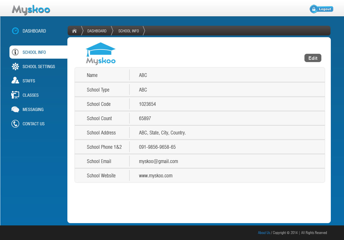Open CLASSES from the sidebar
The height and width of the screenshot is (240, 344).
[x=30, y=95]
